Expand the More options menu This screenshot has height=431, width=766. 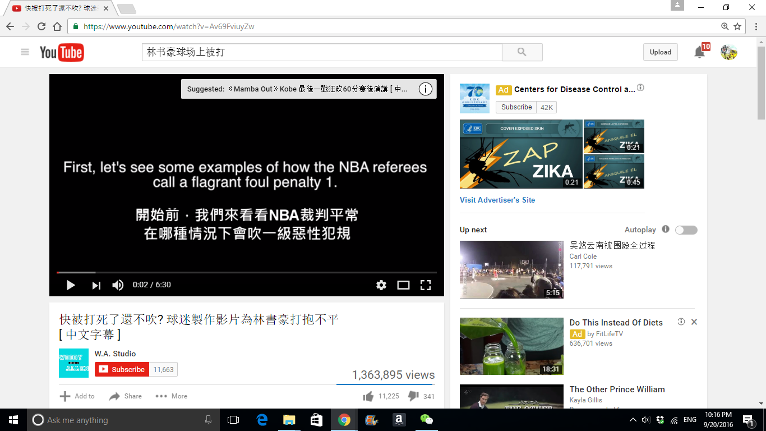click(172, 396)
